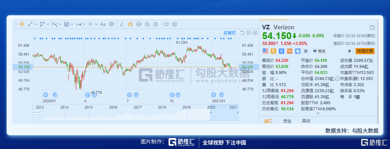Click the E marker near 10
This screenshot has width=390, height=149.
[x=178, y=95]
